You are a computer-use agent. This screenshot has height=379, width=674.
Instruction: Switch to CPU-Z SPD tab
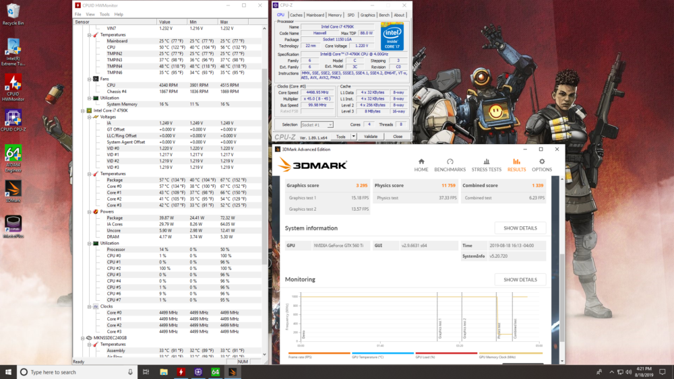coord(351,15)
